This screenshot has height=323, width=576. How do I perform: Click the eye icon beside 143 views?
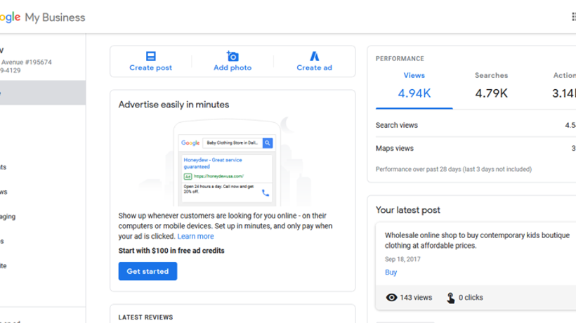(391, 298)
